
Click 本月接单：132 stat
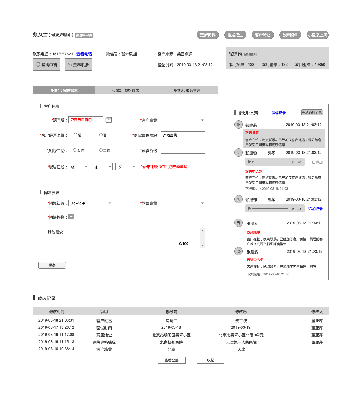(x=242, y=65)
